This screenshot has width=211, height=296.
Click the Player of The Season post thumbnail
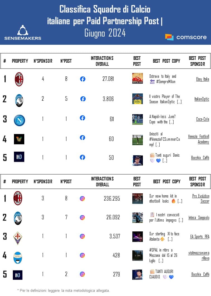click(x=137, y=99)
